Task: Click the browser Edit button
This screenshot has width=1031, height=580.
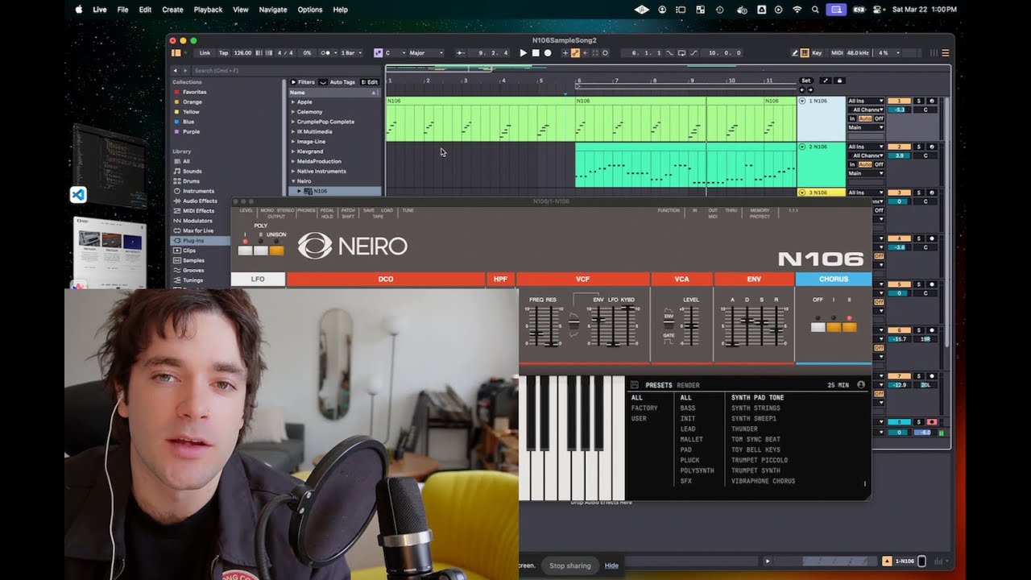Action: point(370,82)
